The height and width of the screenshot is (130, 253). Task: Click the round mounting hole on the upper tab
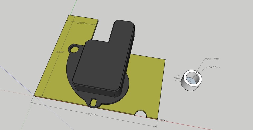(x=74, y=49)
